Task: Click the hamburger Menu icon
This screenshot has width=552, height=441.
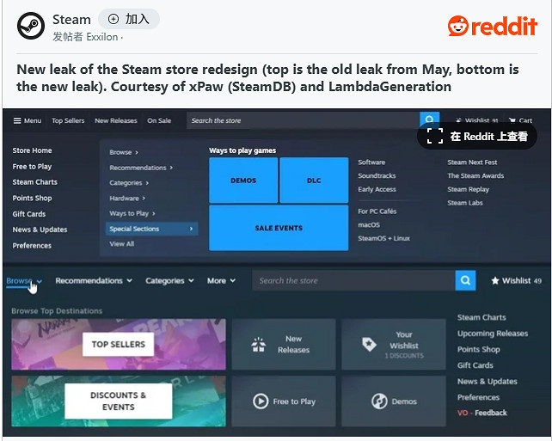Action: [17, 121]
